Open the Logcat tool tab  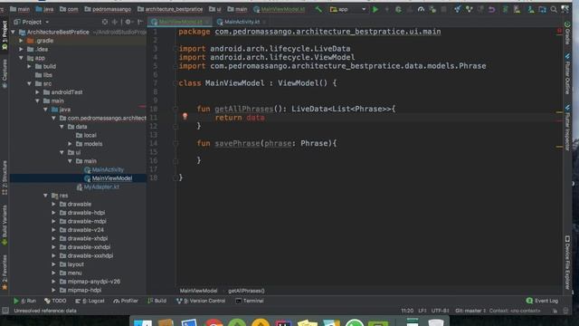[90, 301]
